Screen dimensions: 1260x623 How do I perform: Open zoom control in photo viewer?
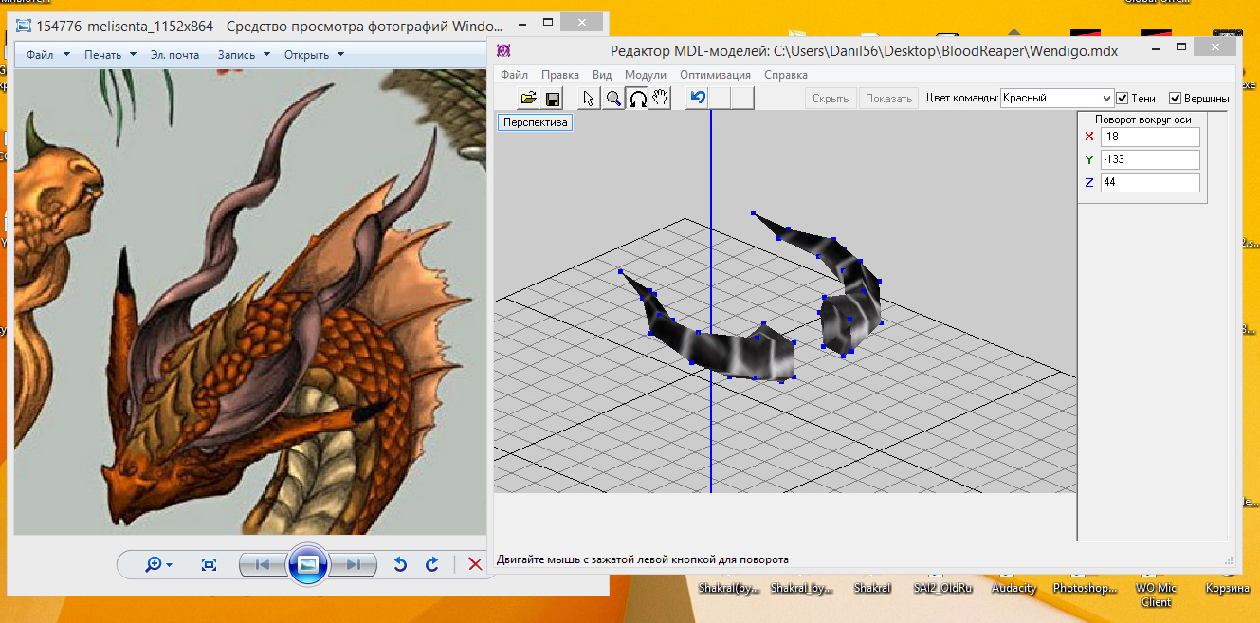pos(158,564)
